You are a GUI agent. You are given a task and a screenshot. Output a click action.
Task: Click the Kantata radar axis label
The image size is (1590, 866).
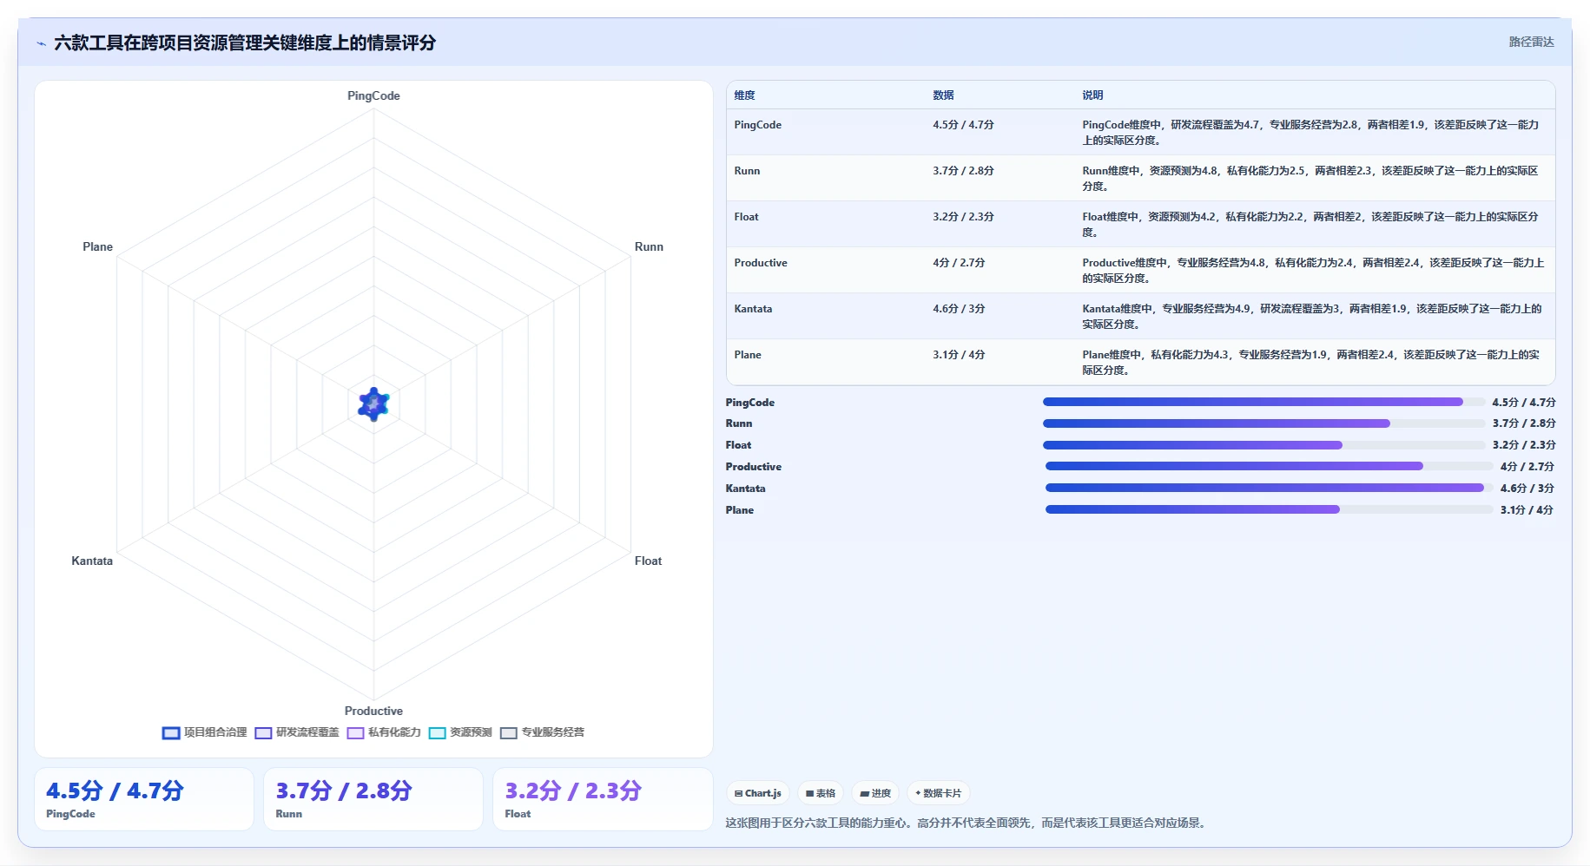pos(92,561)
